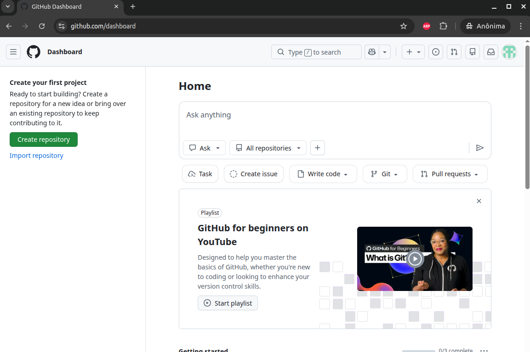
Task: Expand the Git suggestions dropdown
Action: pos(385,174)
